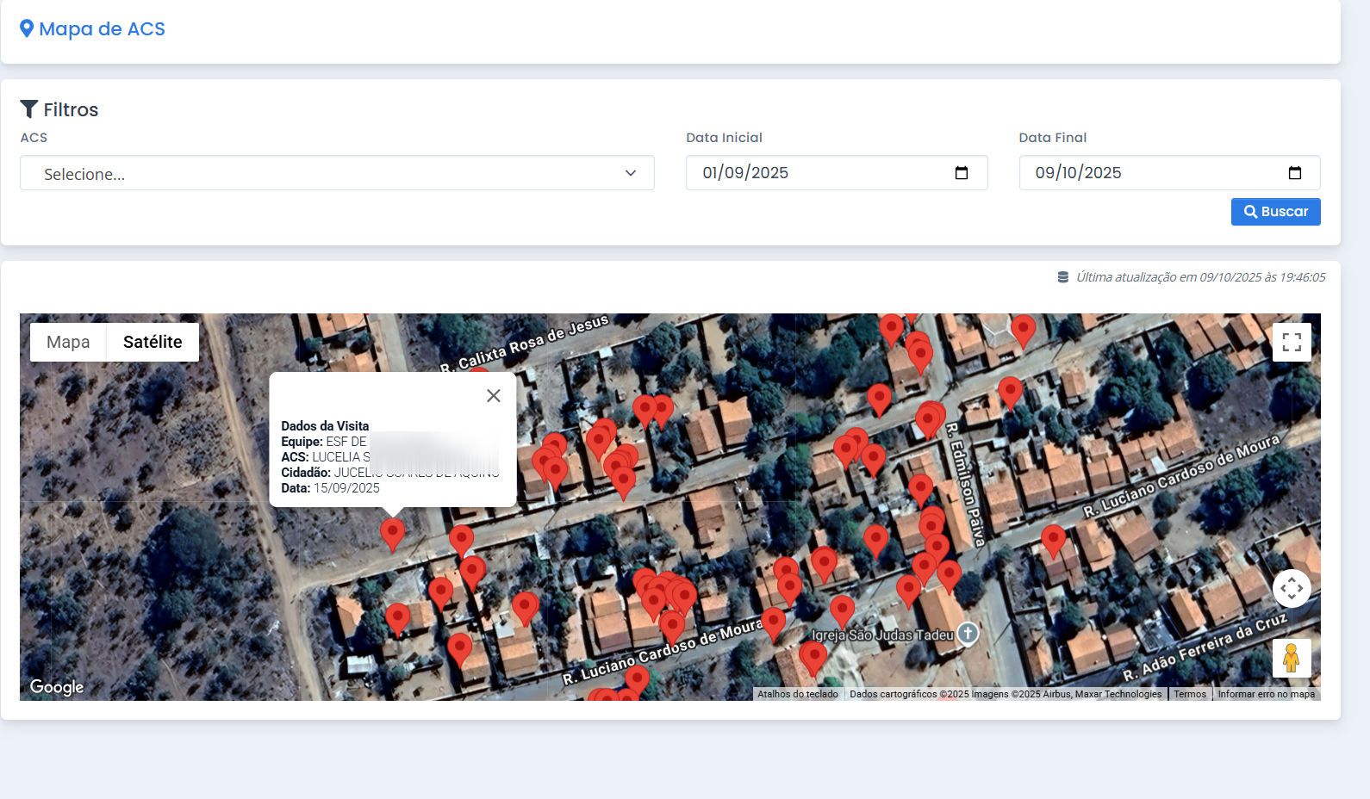
Task: Switch map to Satélite view
Action: 153,342
